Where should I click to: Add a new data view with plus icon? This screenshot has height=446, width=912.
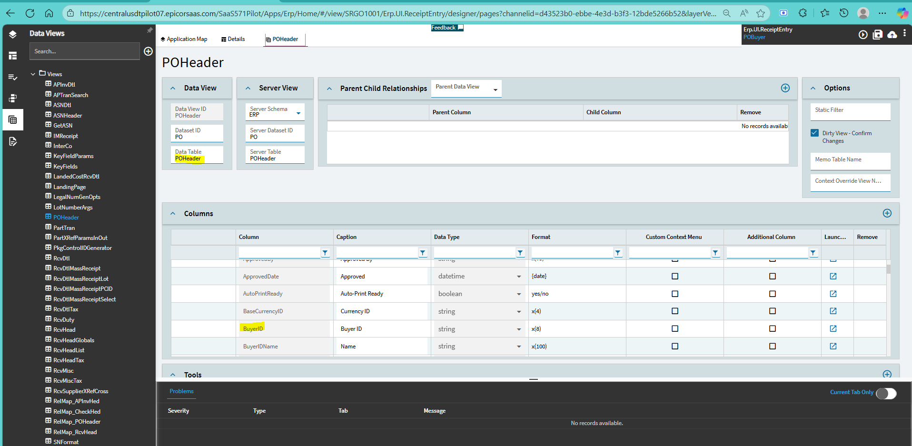click(148, 51)
